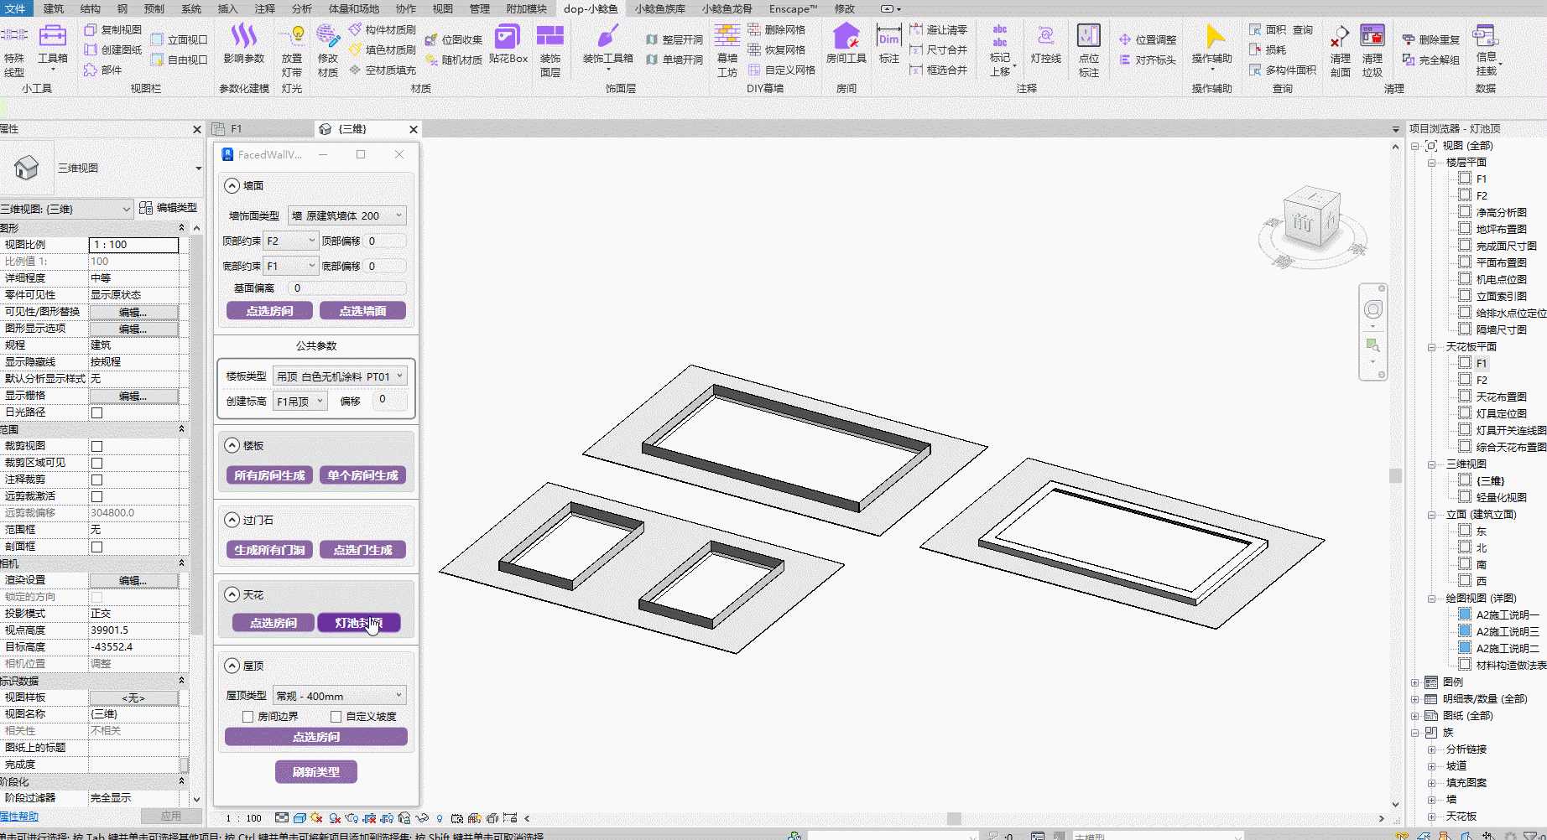The image size is (1547, 840).
Task: Open the 屋顶类型 dropdown
Action: point(340,696)
